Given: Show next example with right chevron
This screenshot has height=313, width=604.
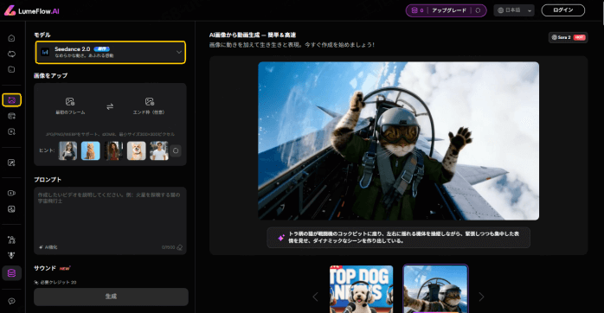Looking at the screenshot, I should pos(481,297).
